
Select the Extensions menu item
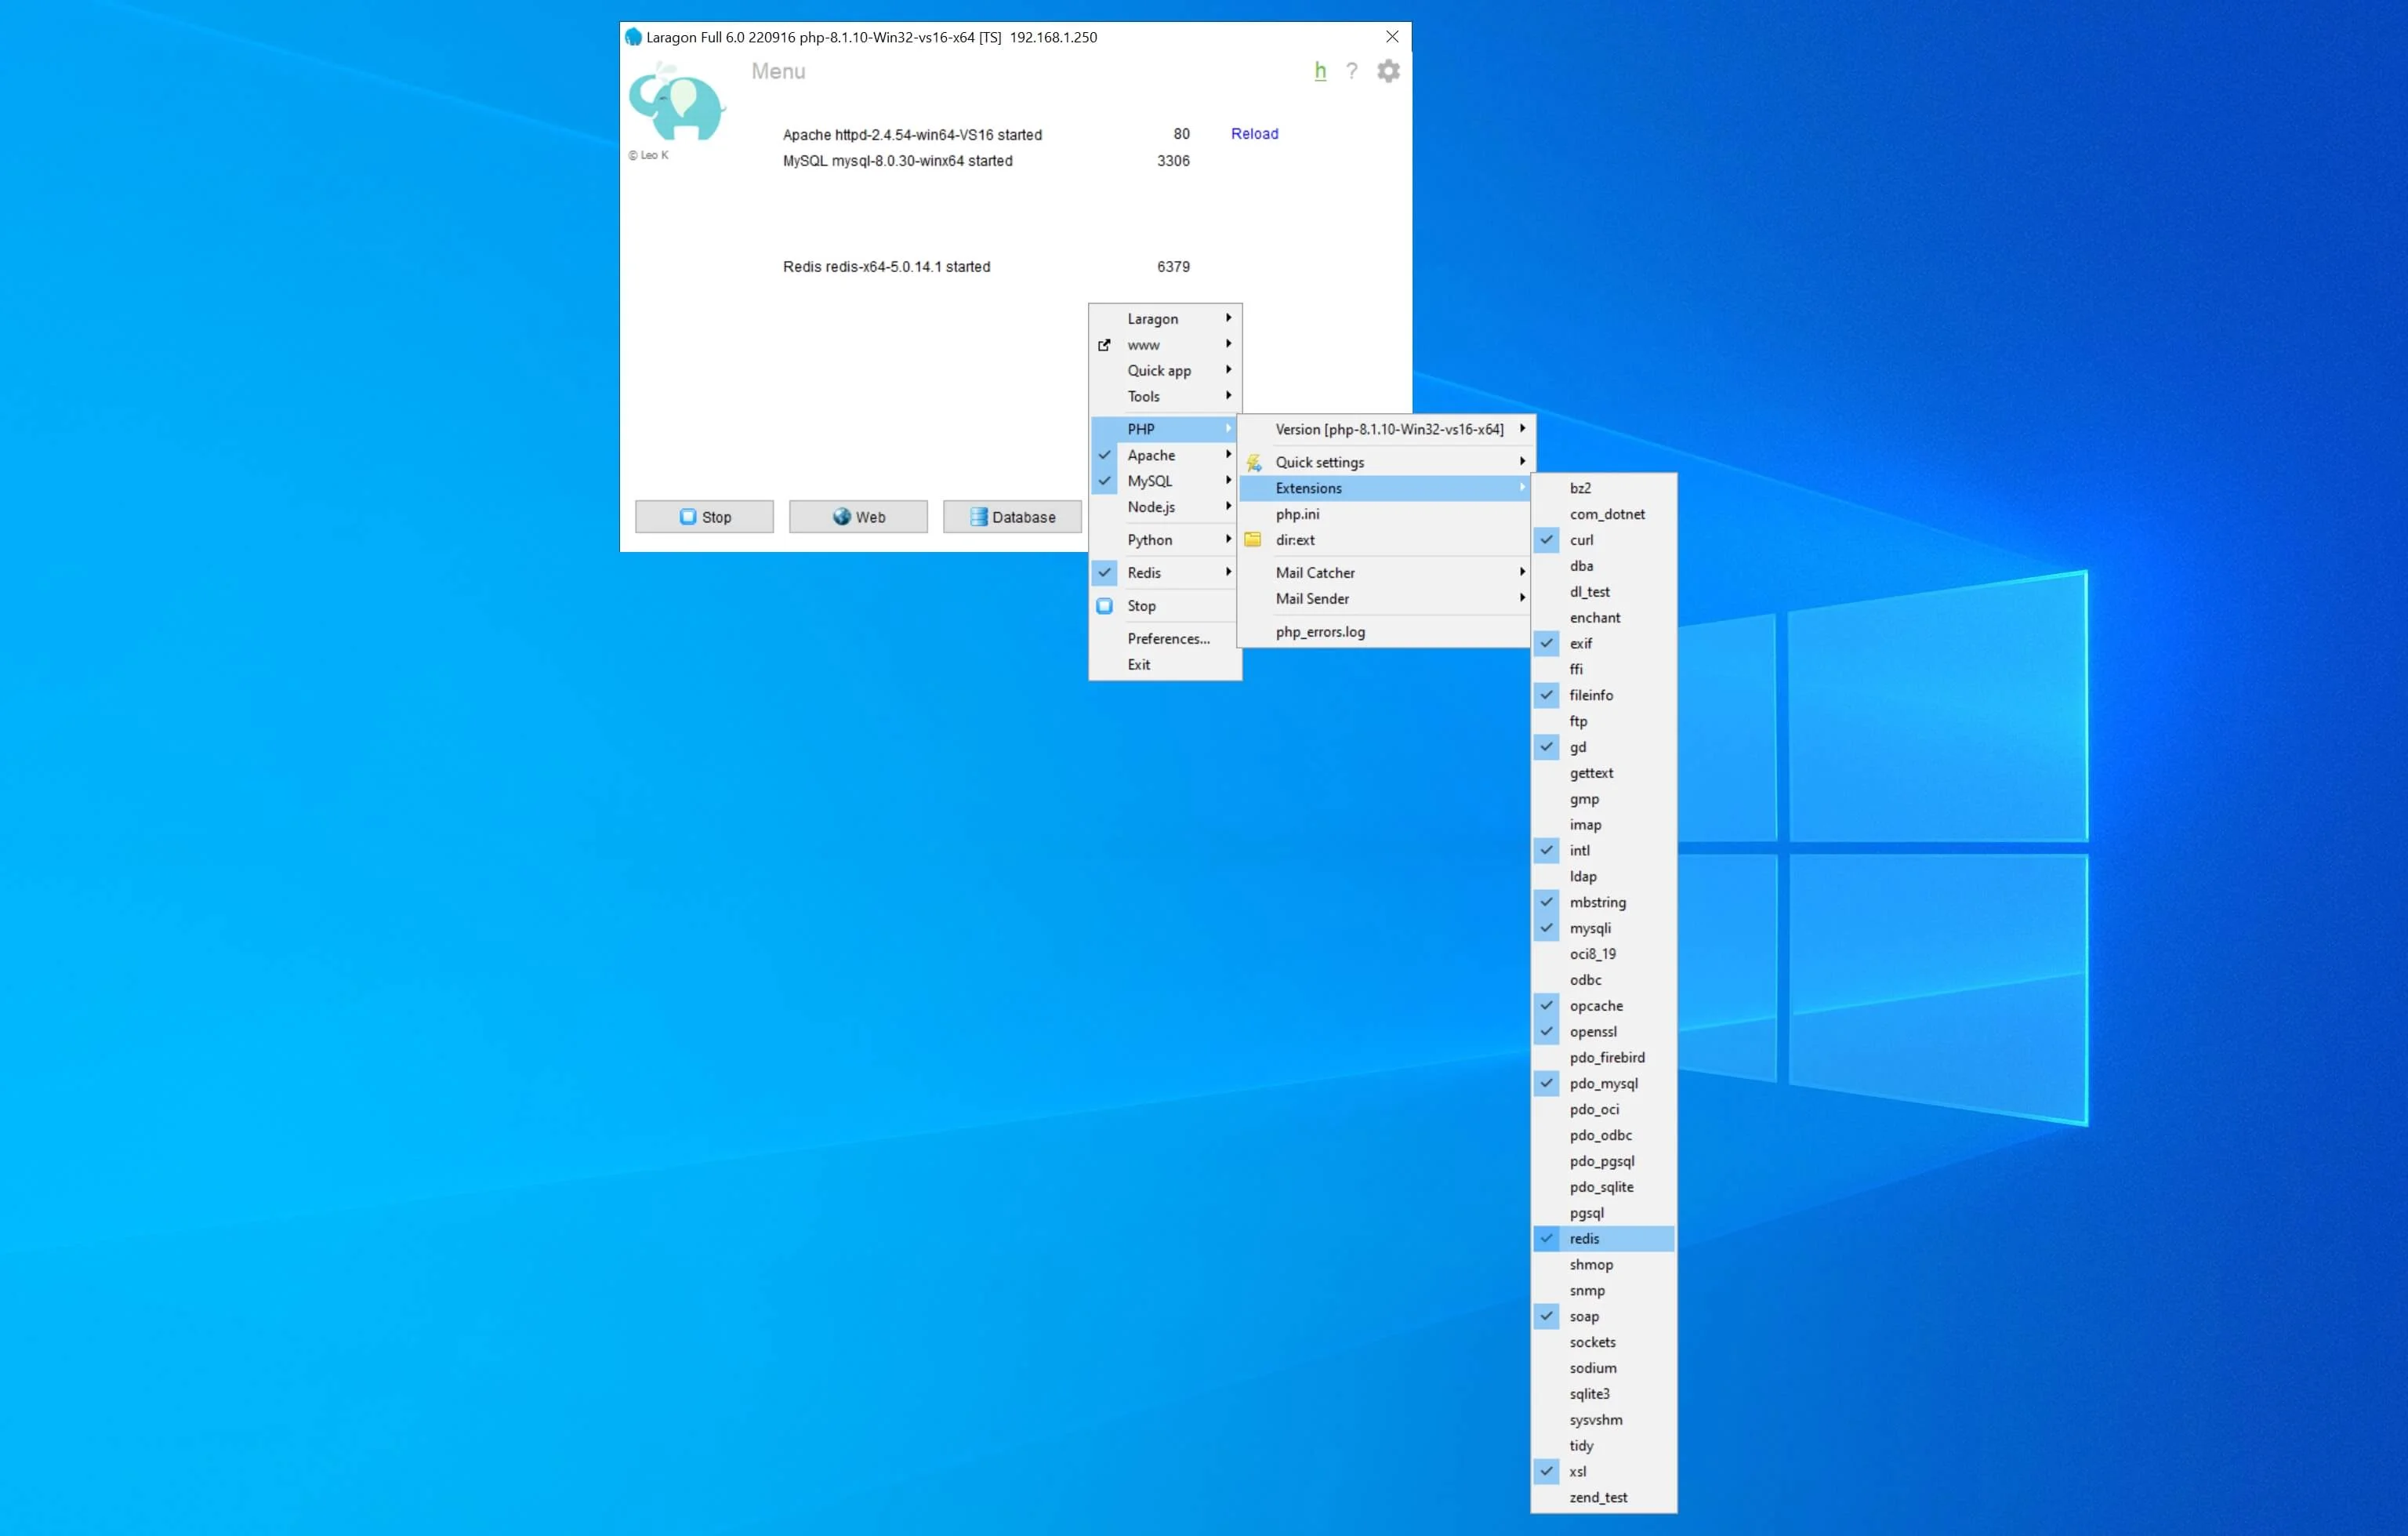coord(1386,488)
